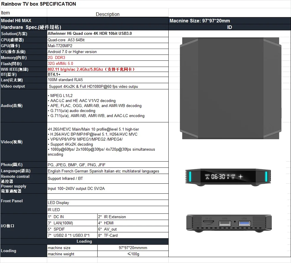Select the 'Model H6 MAX' cell
The image size is (291, 263).
24,21
